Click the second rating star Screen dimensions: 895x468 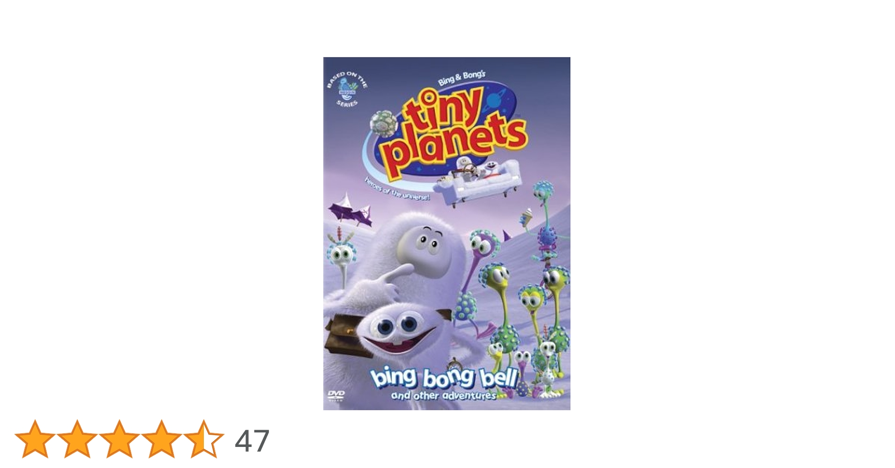click(77, 439)
